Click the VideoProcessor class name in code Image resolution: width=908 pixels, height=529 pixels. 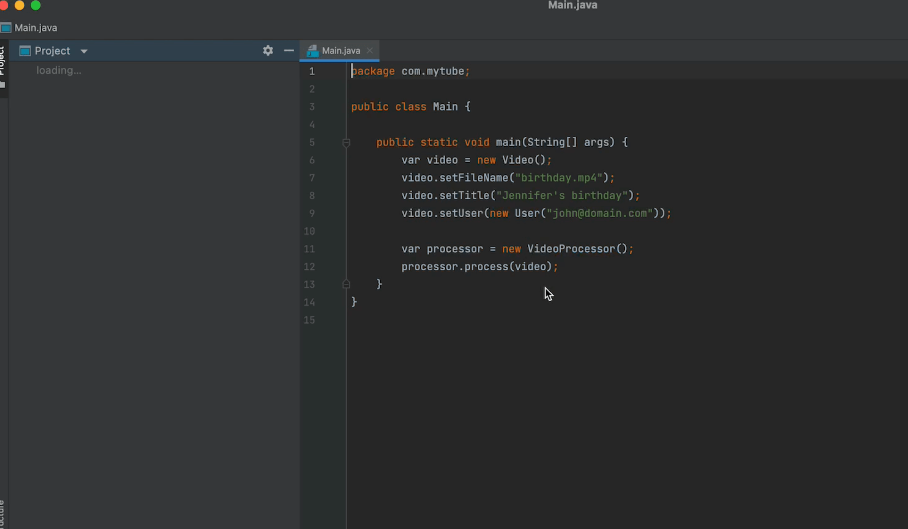(x=571, y=249)
